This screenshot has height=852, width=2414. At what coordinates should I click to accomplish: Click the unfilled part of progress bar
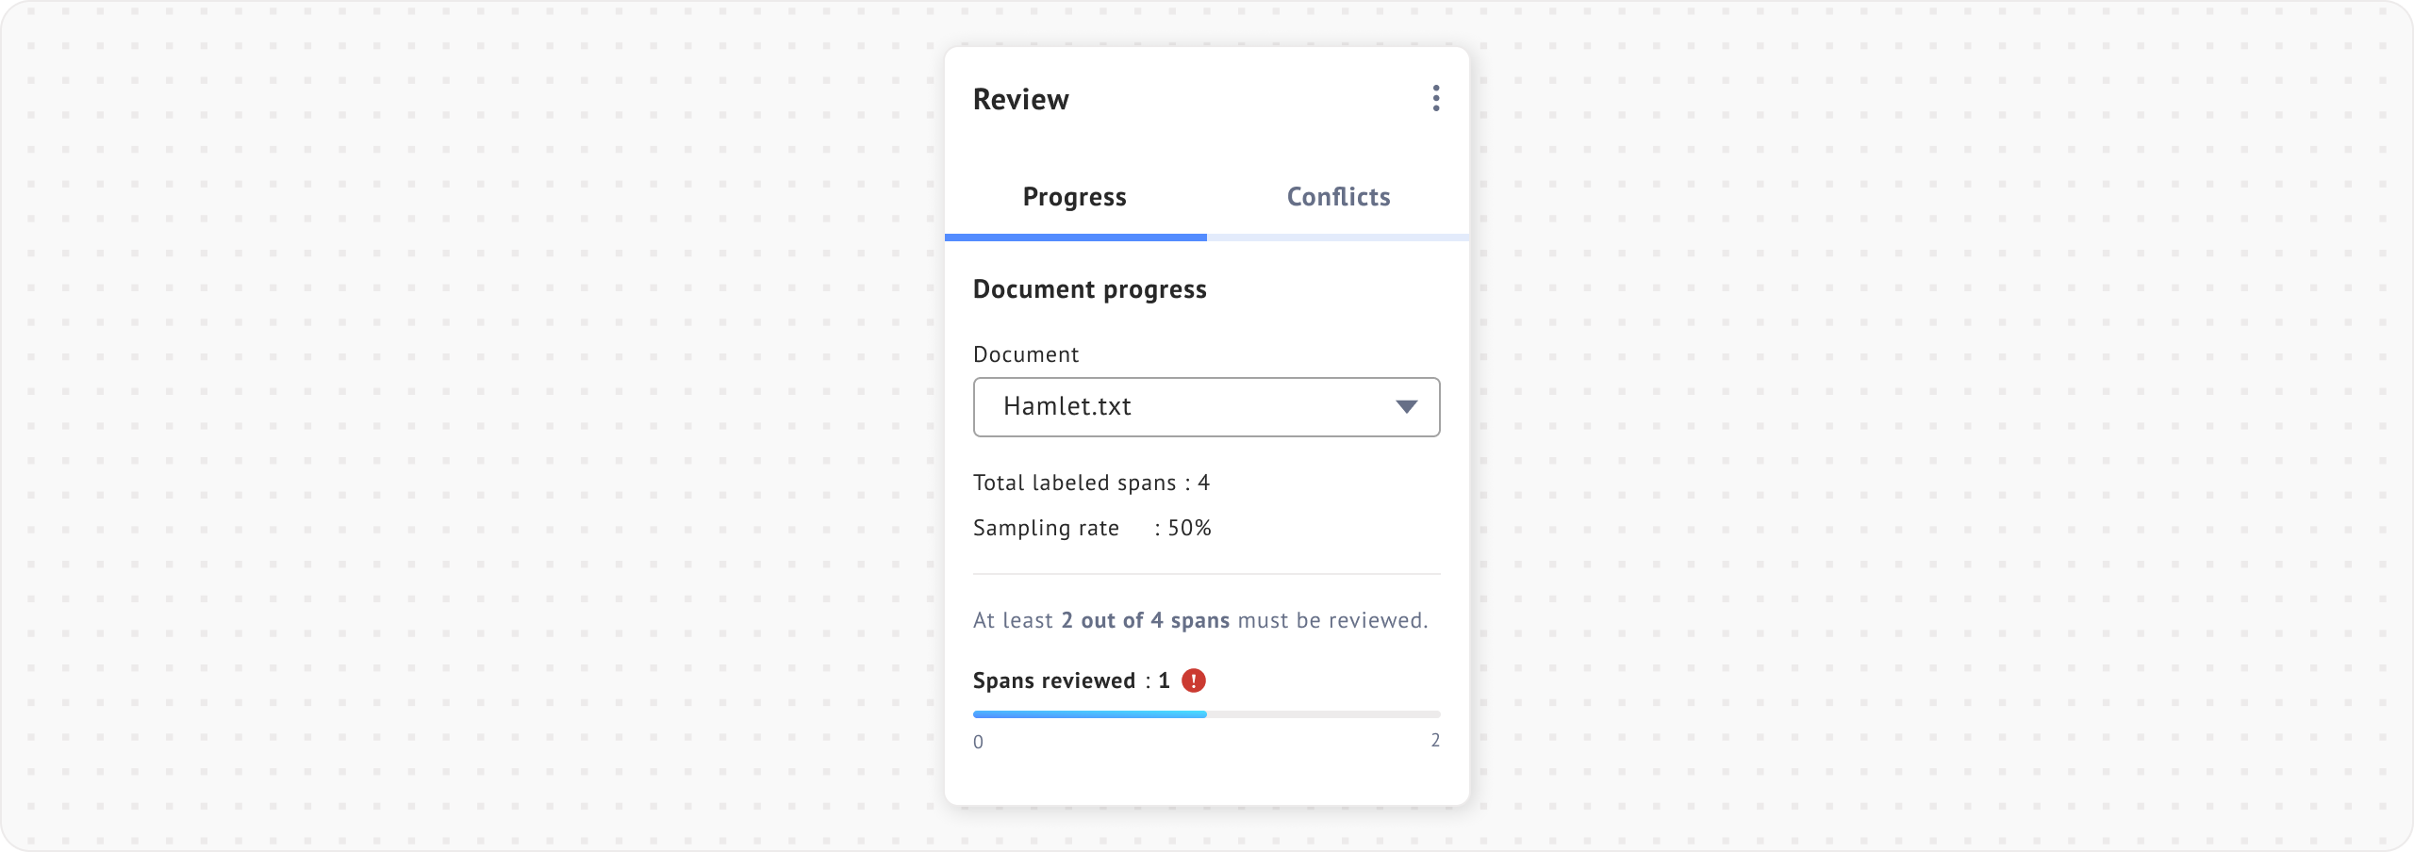tap(1323, 714)
